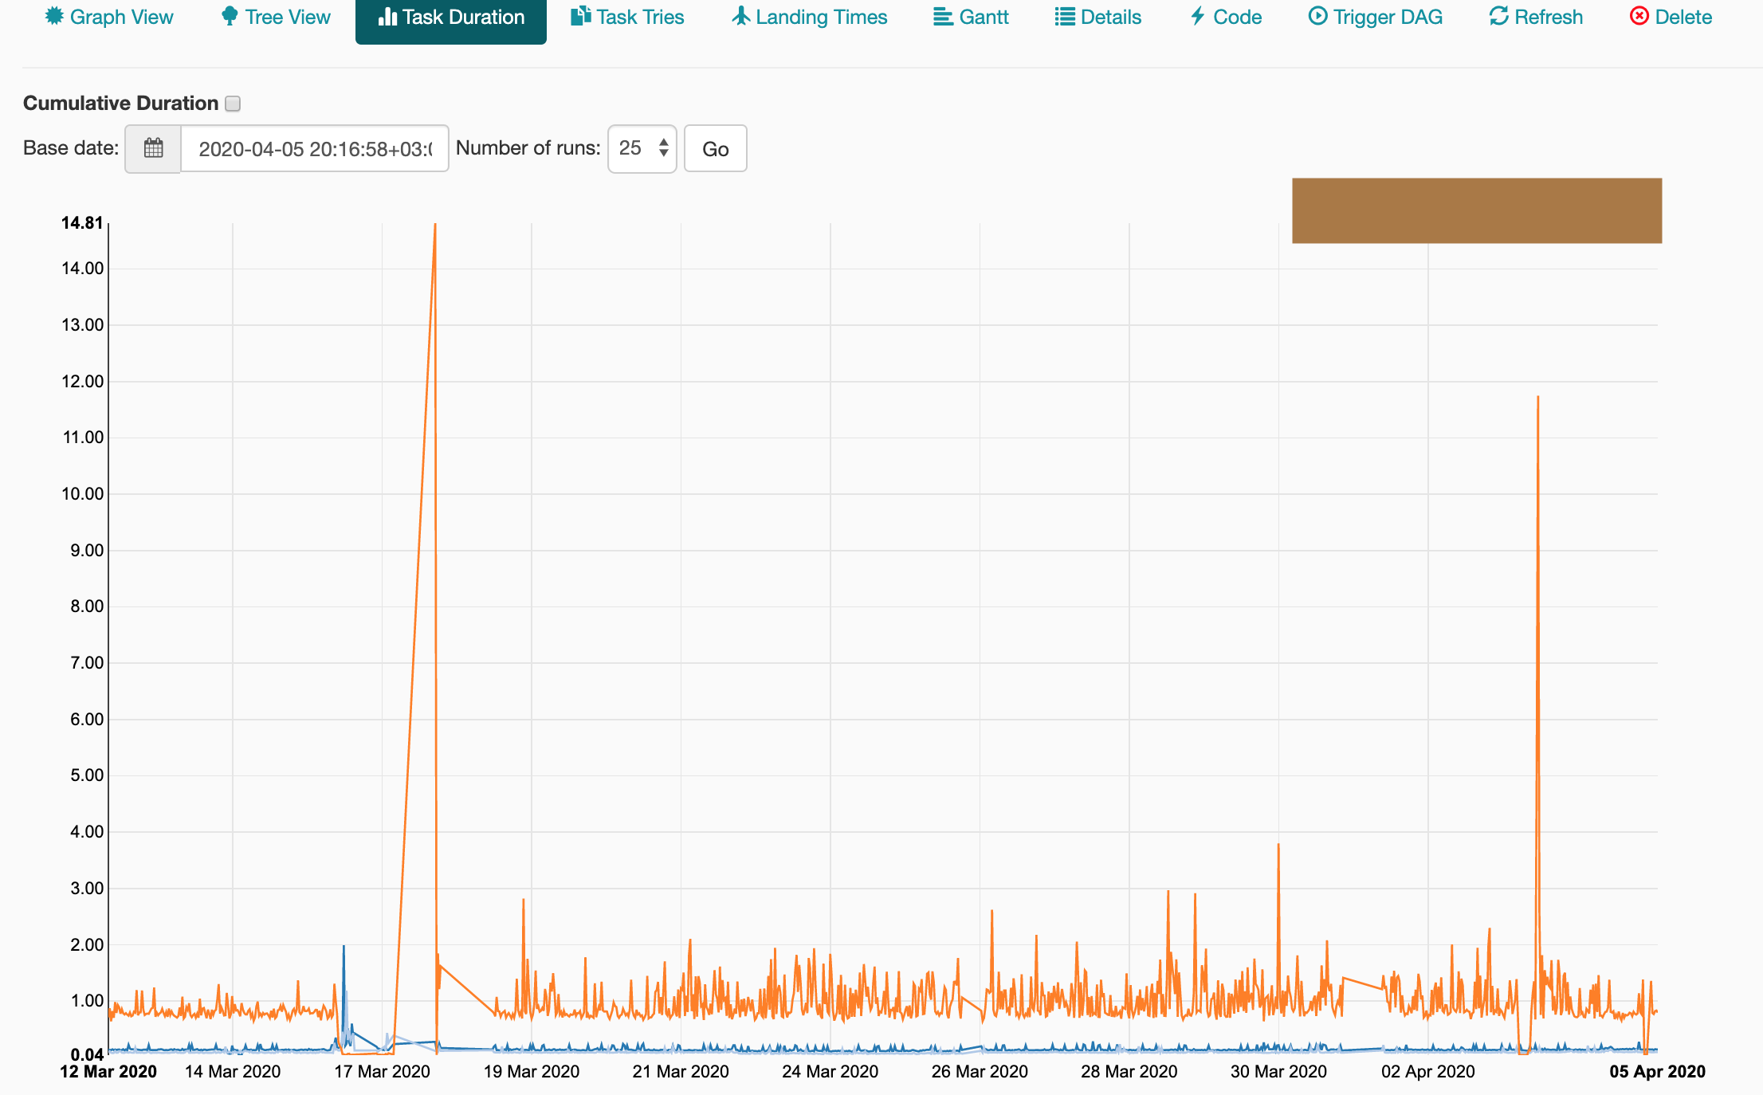Click the Details list icon
Viewport: 1763px width, 1095px height.
tap(1065, 17)
